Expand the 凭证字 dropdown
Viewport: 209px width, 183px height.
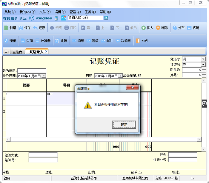tap(203, 59)
